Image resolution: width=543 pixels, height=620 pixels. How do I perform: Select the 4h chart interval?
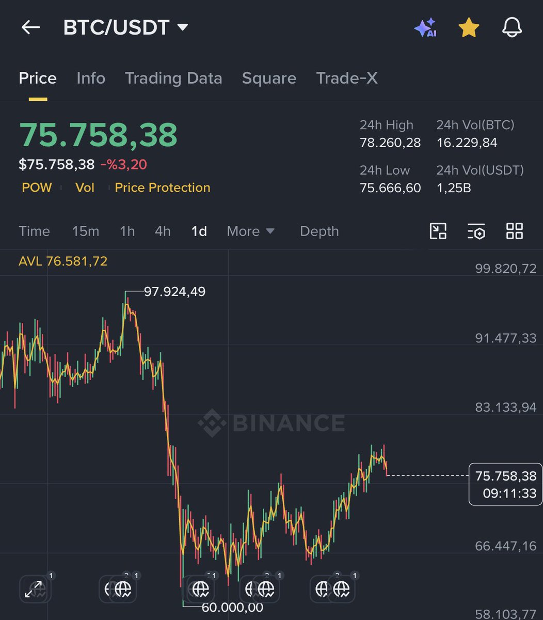(163, 231)
